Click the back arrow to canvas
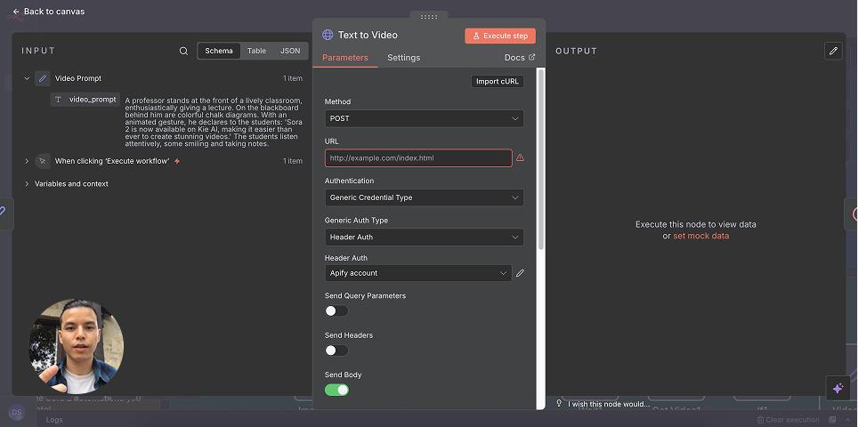 click(x=16, y=12)
